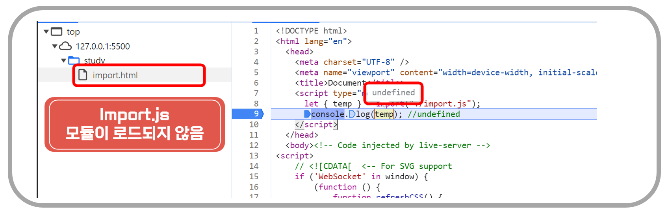Click the line 9 breakpoint marker
The image size is (668, 208).
point(248,114)
